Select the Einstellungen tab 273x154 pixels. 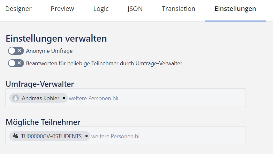(235, 9)
